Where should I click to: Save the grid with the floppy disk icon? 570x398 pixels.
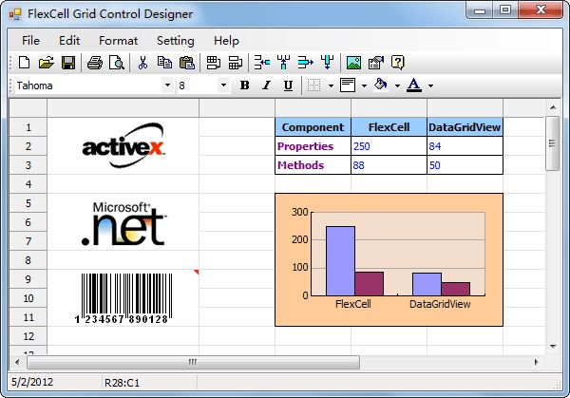(68, 64)
